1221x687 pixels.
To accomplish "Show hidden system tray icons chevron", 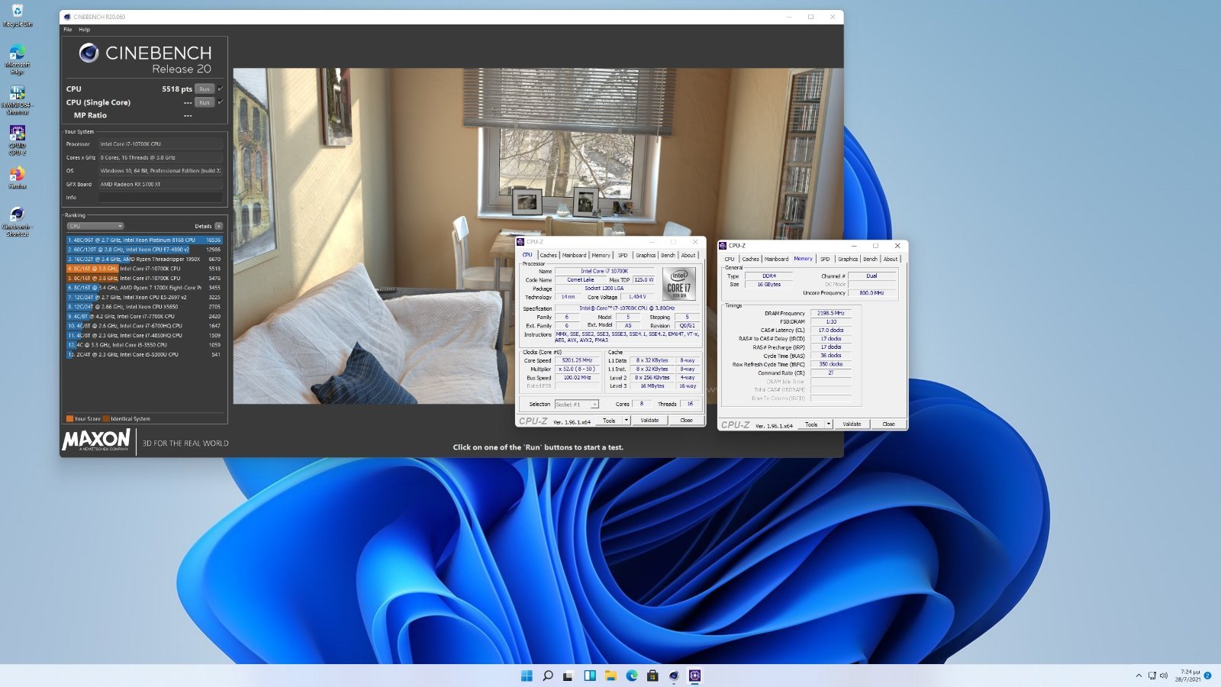I will pyautogui.click(x=1139, y=676).
